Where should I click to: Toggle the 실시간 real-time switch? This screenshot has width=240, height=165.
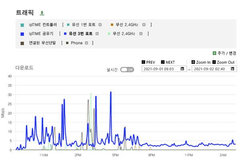(x=127, y=70)
